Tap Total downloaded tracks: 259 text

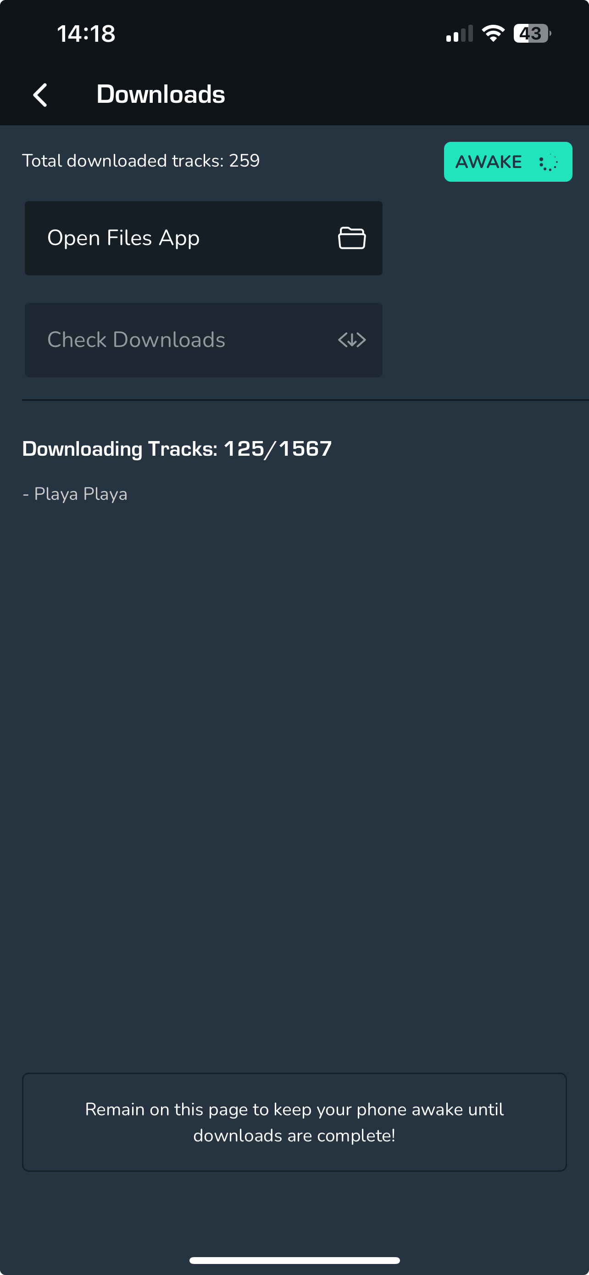point(141,161)
